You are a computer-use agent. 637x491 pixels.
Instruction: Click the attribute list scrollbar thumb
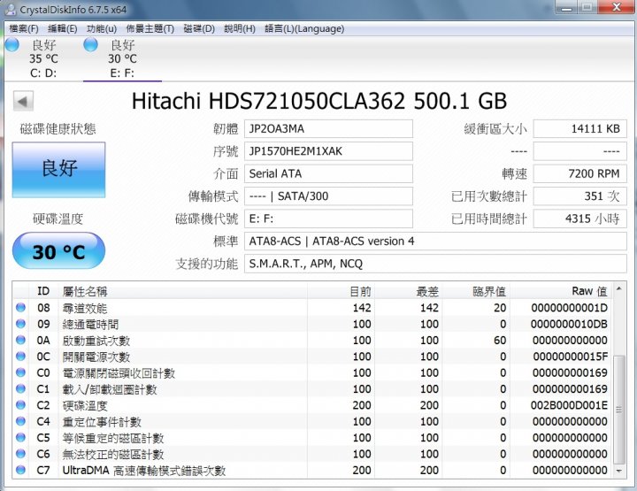pyautogui.click(x=618, y=410)
